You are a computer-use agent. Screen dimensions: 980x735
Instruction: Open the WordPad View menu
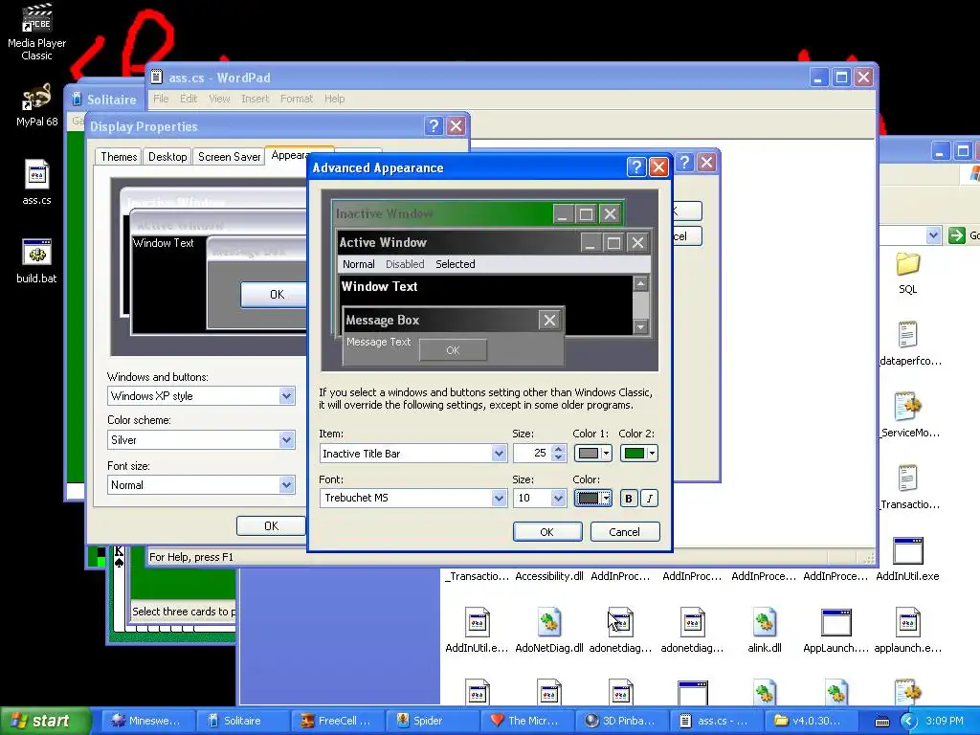pyautogui.click(x=219, y=99)
